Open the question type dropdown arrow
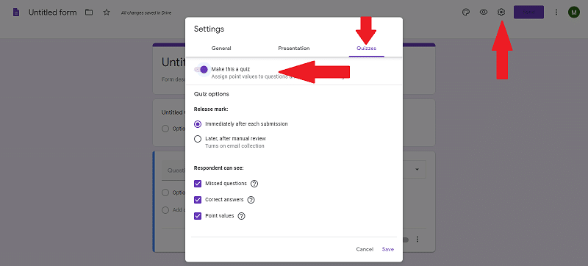Image resolution: width=588 pixels, height=266 pixels. click(x=417, y=170)
